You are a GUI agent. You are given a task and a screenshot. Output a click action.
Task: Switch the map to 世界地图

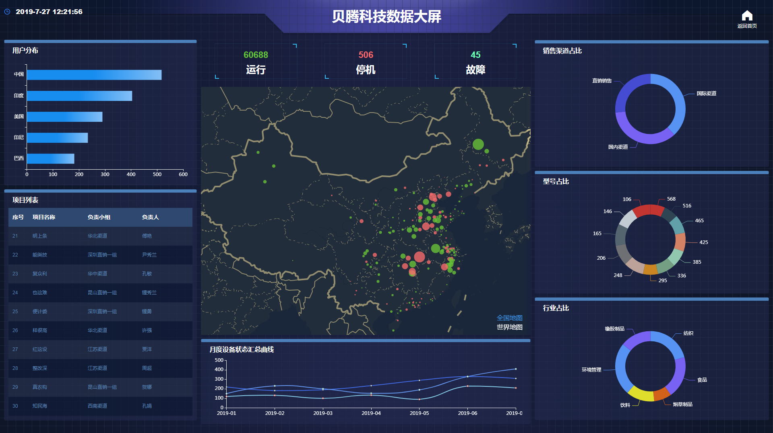(x=509, y=327)
